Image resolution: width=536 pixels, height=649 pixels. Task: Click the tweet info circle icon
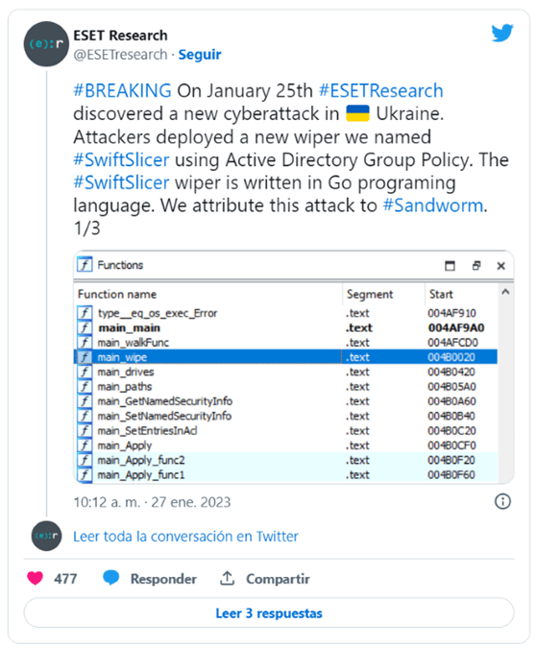[502, 502]
